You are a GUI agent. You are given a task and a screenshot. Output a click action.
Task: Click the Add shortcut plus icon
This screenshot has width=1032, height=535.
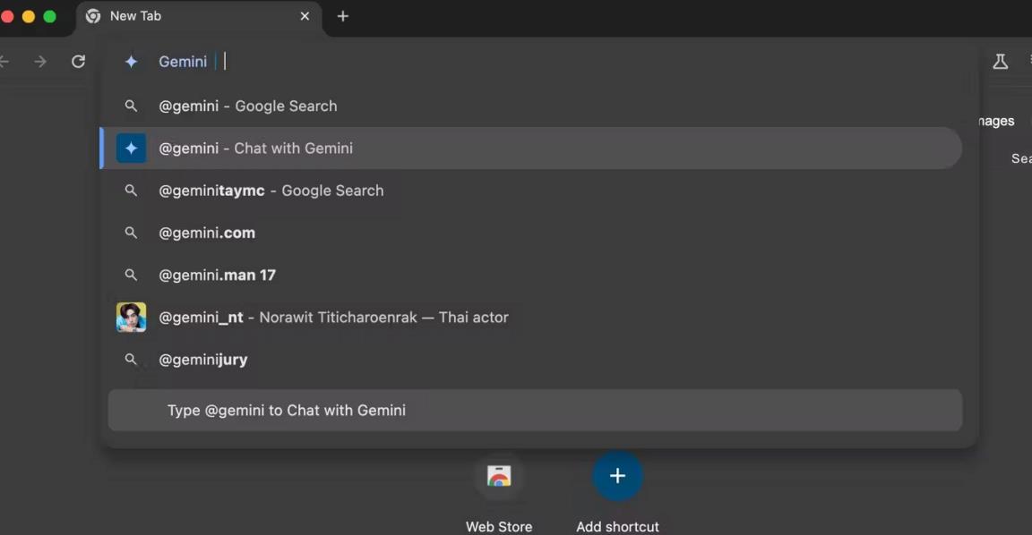pyautogui.click(x=617, y=476)
